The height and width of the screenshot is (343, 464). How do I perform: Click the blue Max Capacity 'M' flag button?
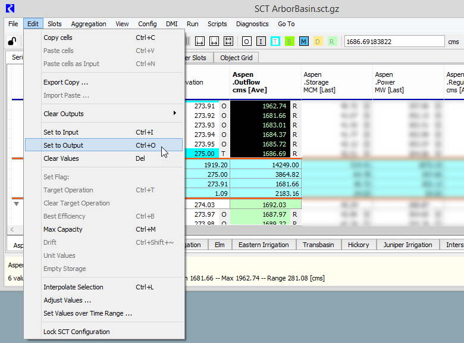pos(304,42)
